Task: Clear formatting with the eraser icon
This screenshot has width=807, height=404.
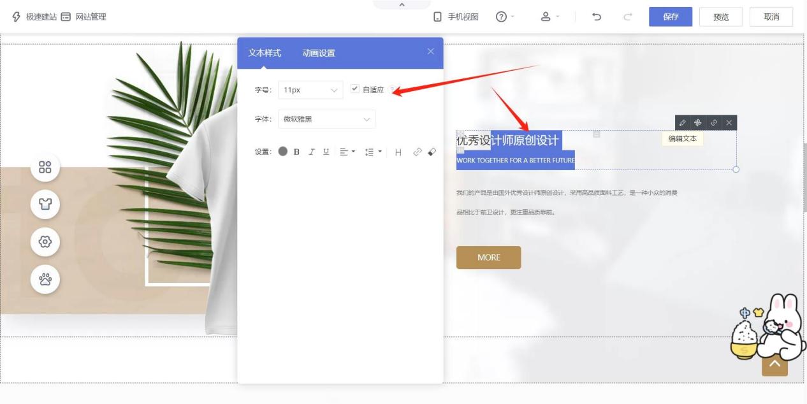Action: coord(432,152)
